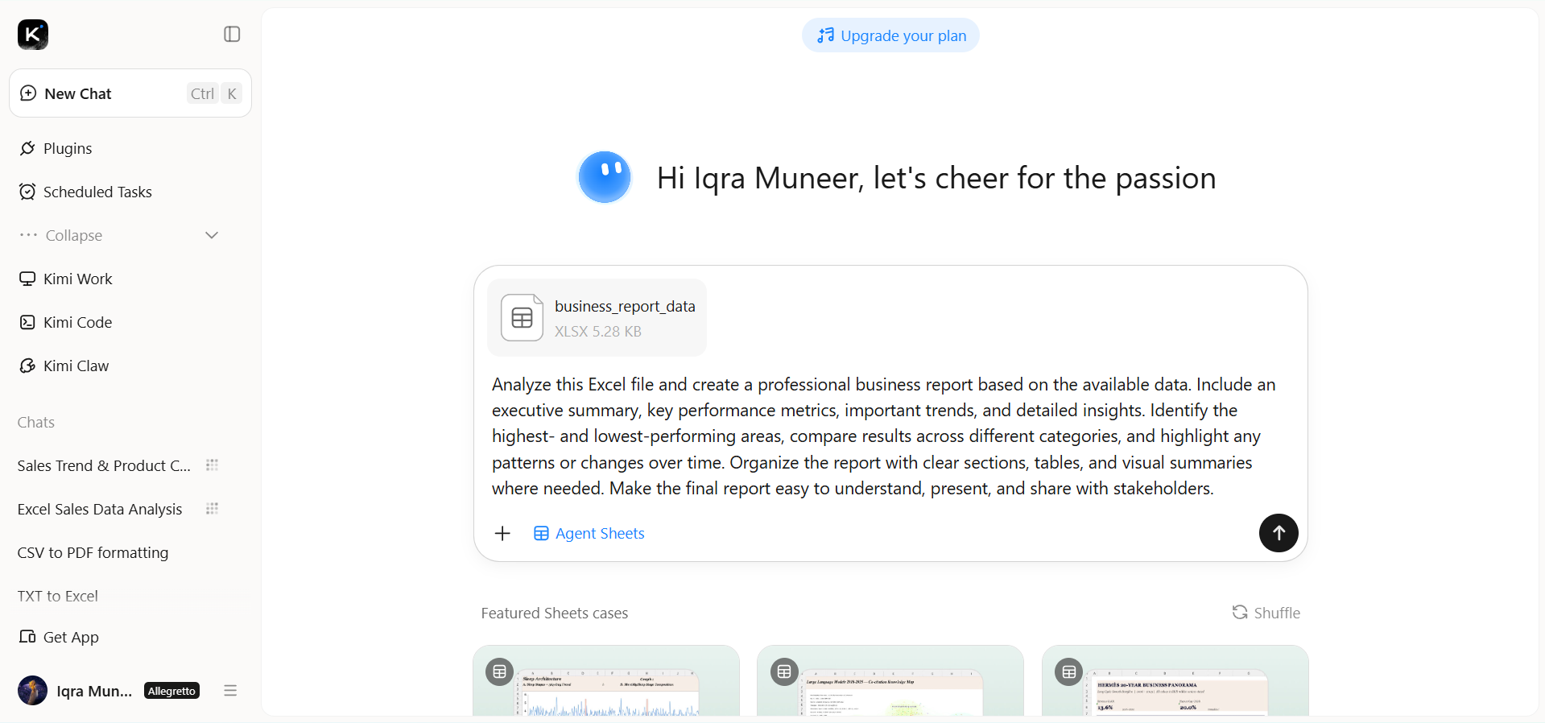Collapse the sidebar menu section
Image resolution: width=1545 pixels, height=723 pixels.
pyautogui.click(x=74, y=235)
